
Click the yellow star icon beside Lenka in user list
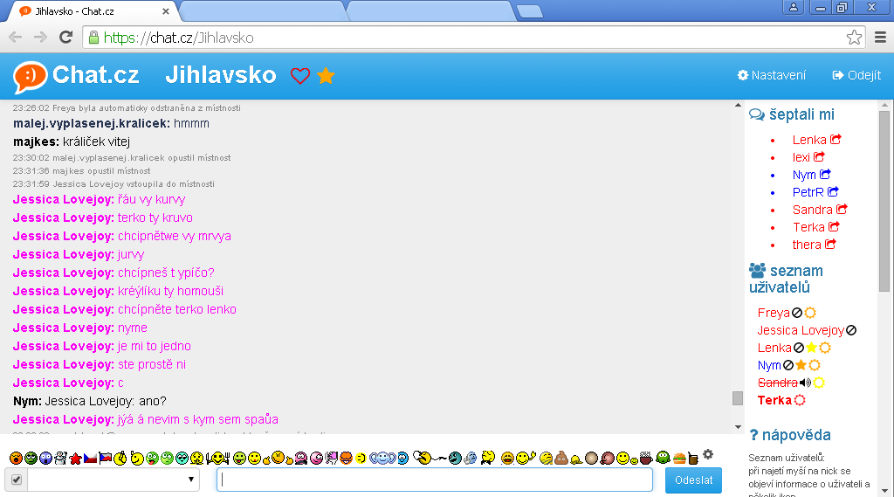pyautogui.click(x=811, y=348)
